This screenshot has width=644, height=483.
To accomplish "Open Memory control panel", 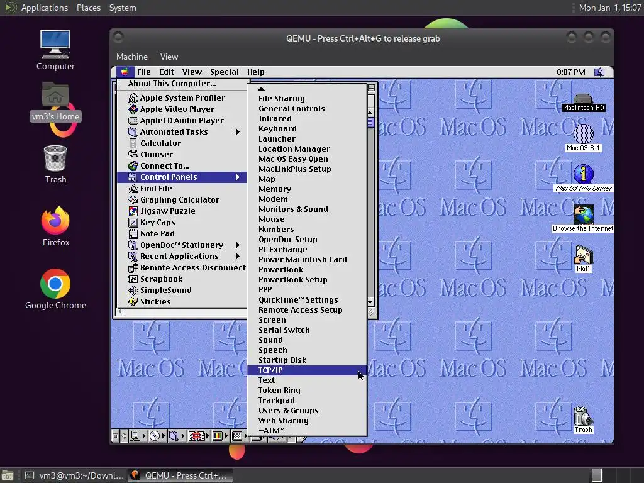I will point(307,189).
